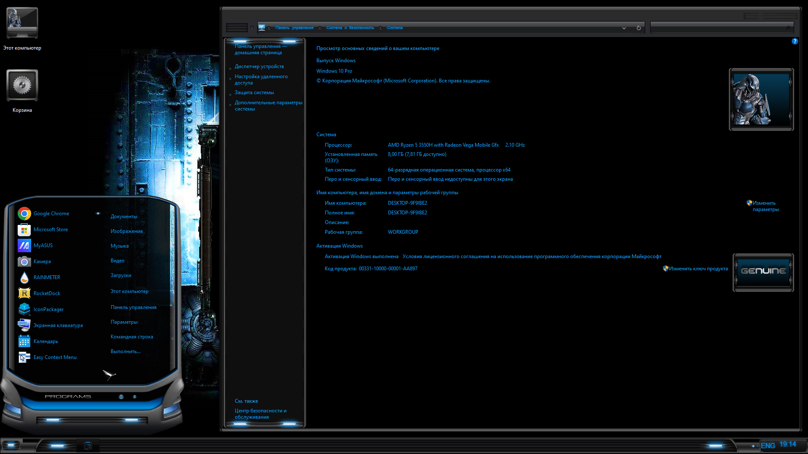Expand the Google Chrome jump list arrow

[x=98, y=213]
